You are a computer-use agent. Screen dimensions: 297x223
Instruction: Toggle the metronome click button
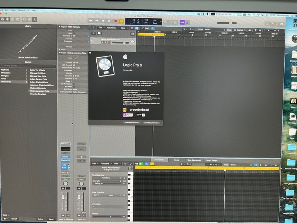(187, 22)
